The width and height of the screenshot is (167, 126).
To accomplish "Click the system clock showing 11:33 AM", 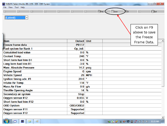I will pos(155,121).
